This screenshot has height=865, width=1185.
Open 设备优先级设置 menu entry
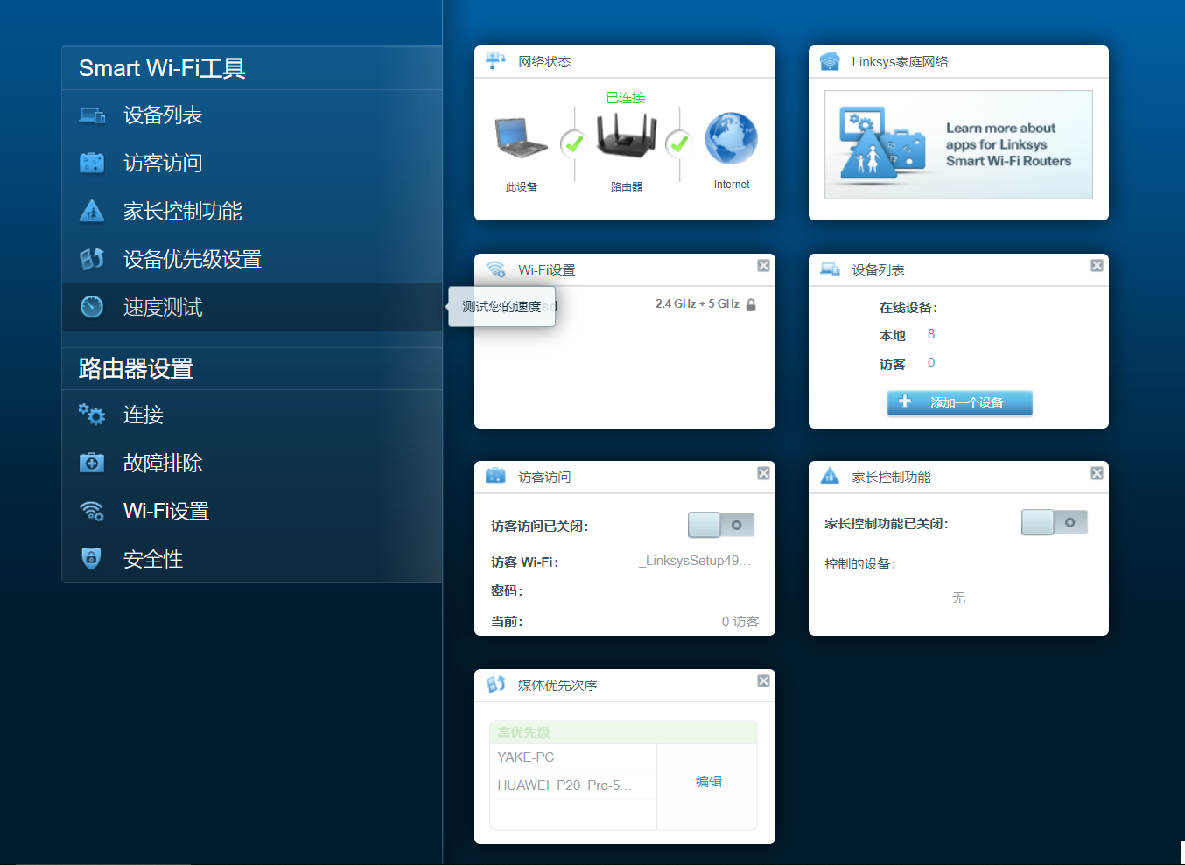(x=252, y=259)
